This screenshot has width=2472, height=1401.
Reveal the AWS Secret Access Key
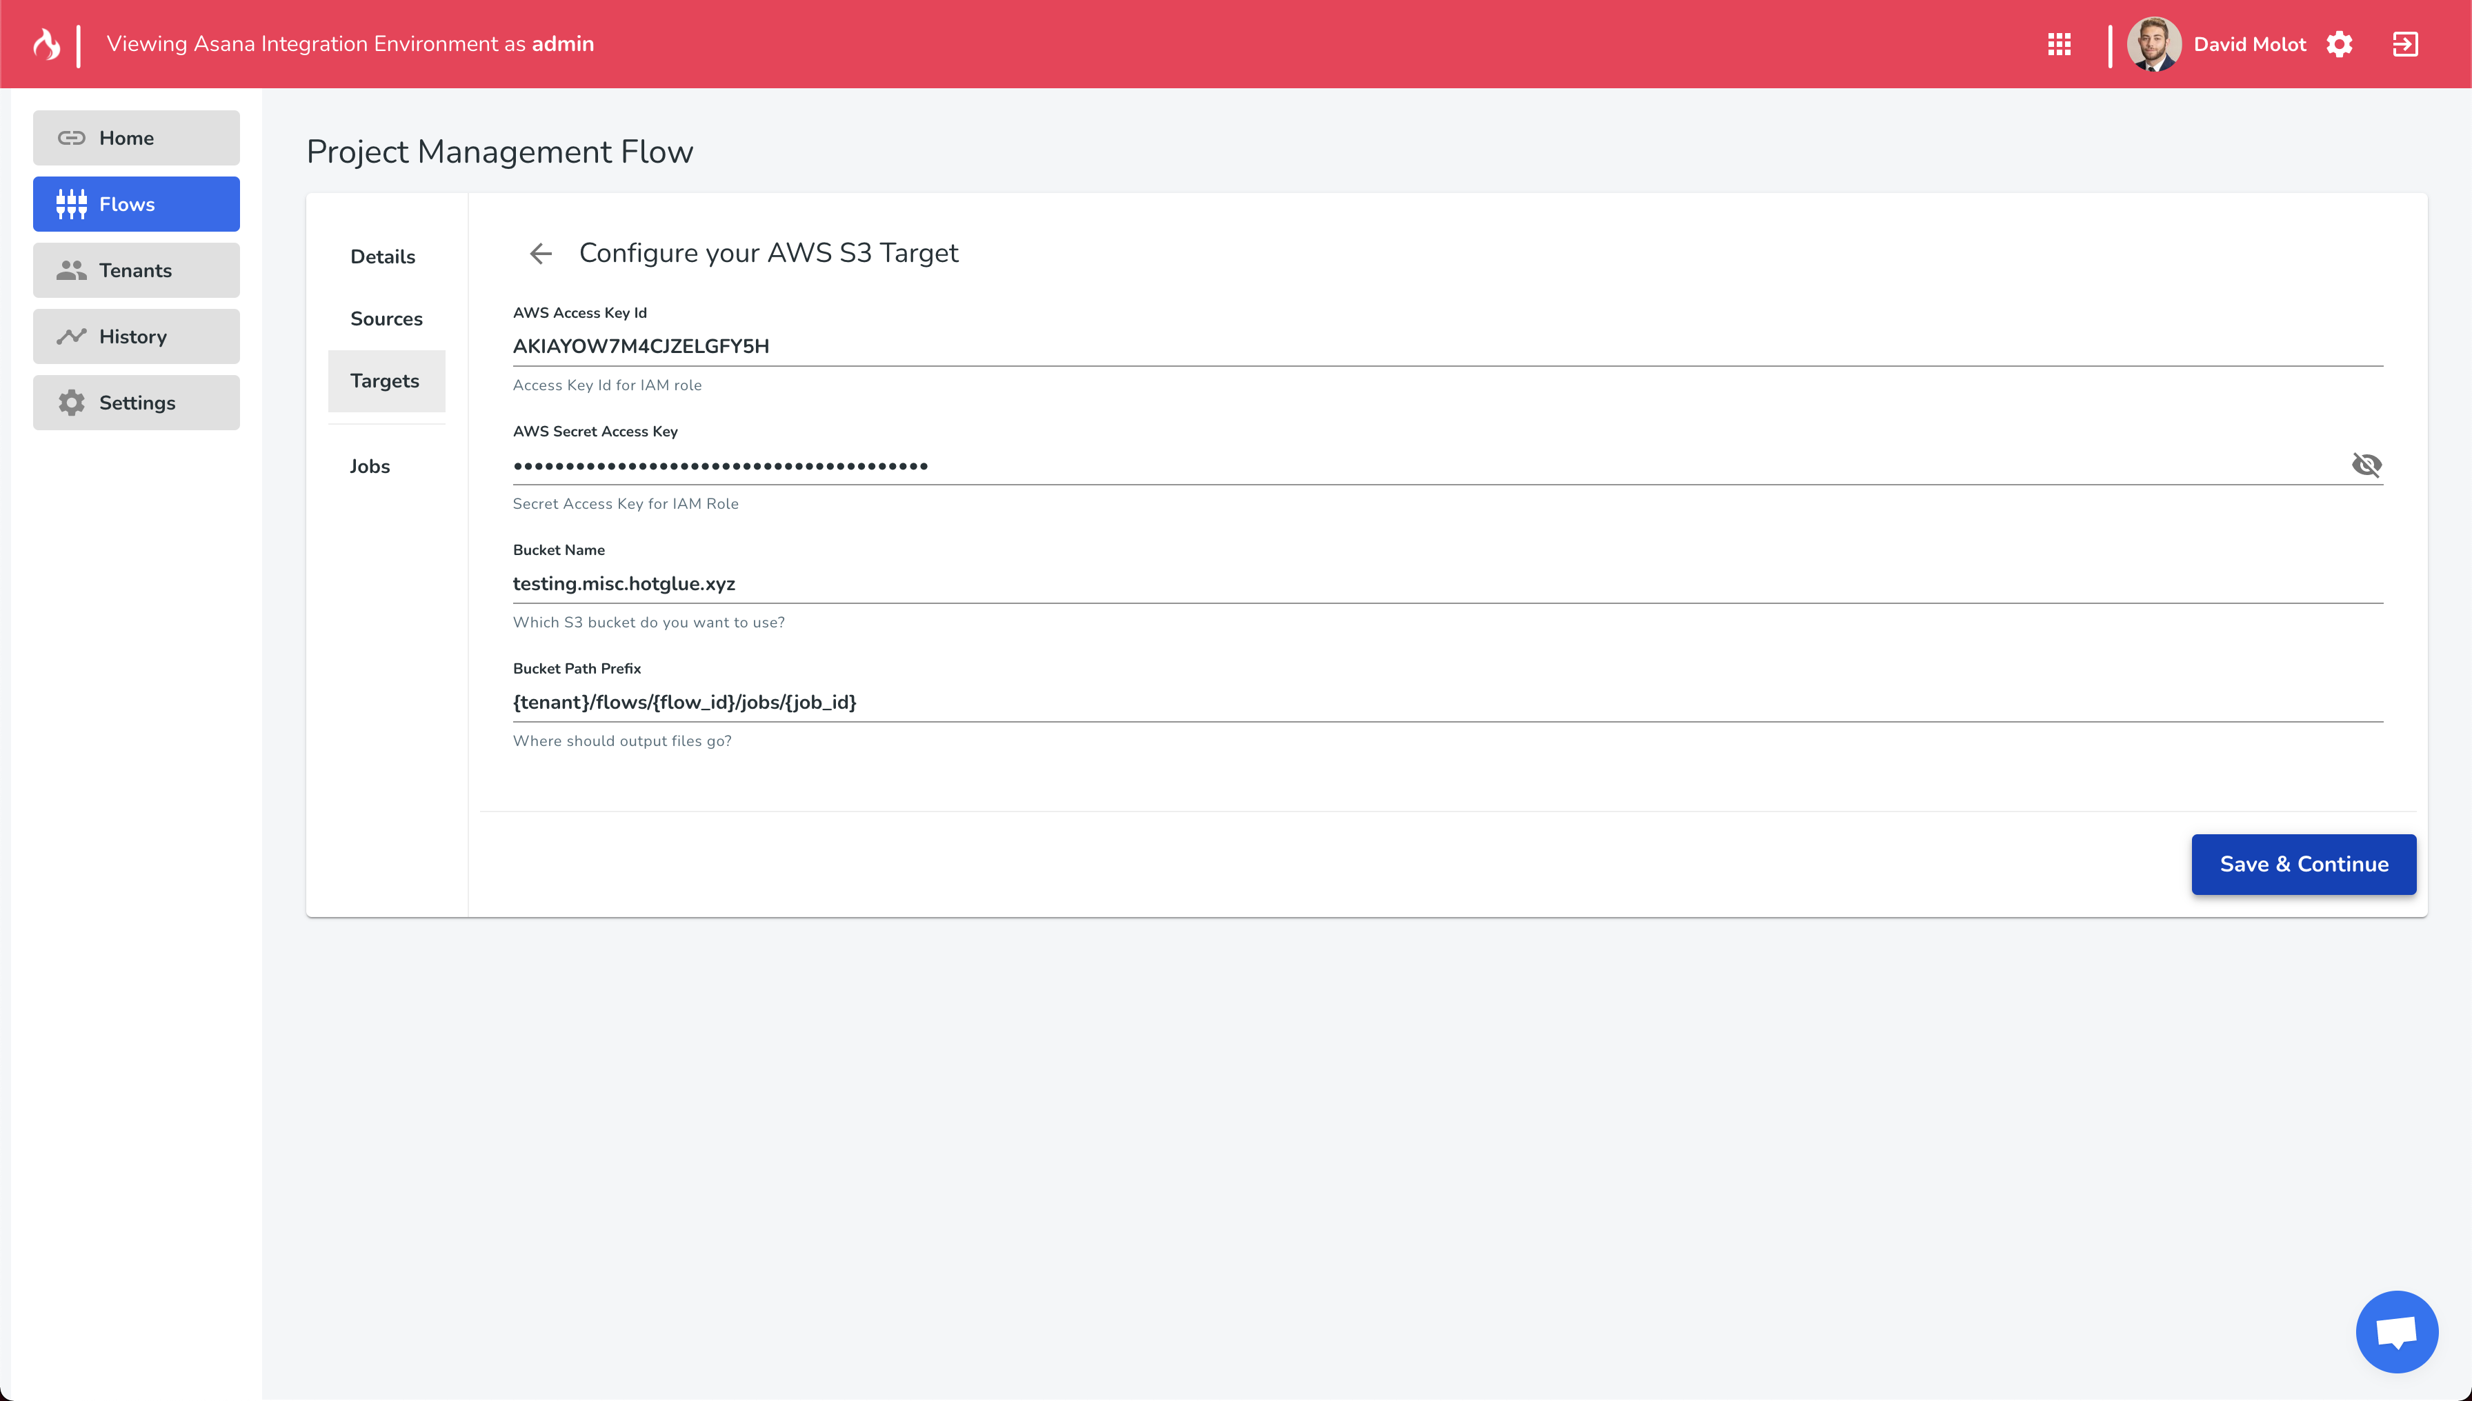(2366, 465)
